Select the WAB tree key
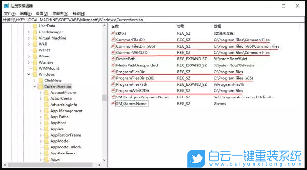Image resolution: width=307 pixels, height=170 pixels. pyautogui.click(x=43, y=44)
